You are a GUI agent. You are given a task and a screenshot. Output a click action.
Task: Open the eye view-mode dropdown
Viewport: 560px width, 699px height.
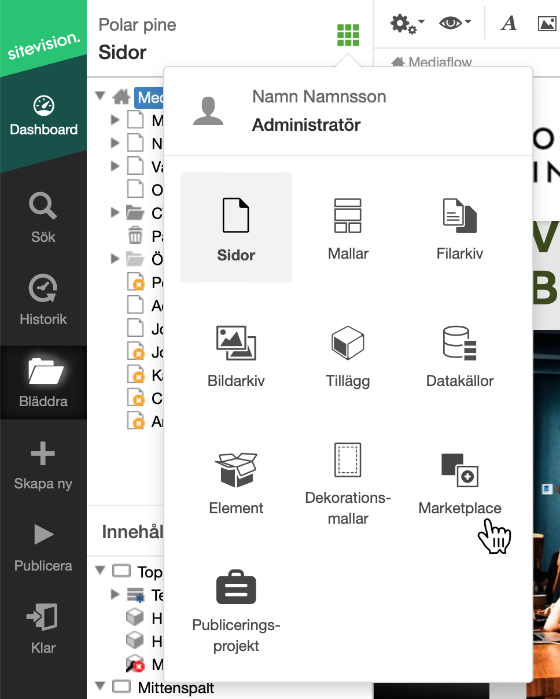point(455,23)
